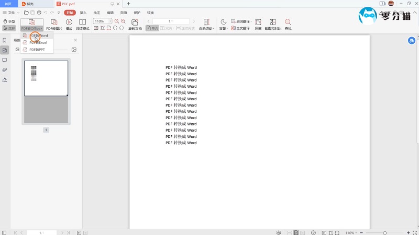Open the 背景 background dropdown
Viewport: 419px width, 235px height.
224,25
